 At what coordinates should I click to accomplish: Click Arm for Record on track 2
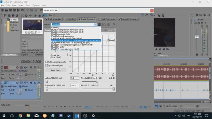point(17,67)
